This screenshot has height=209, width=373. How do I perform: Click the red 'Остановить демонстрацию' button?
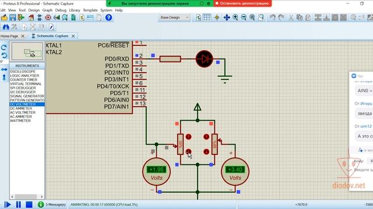click(242, 3)
